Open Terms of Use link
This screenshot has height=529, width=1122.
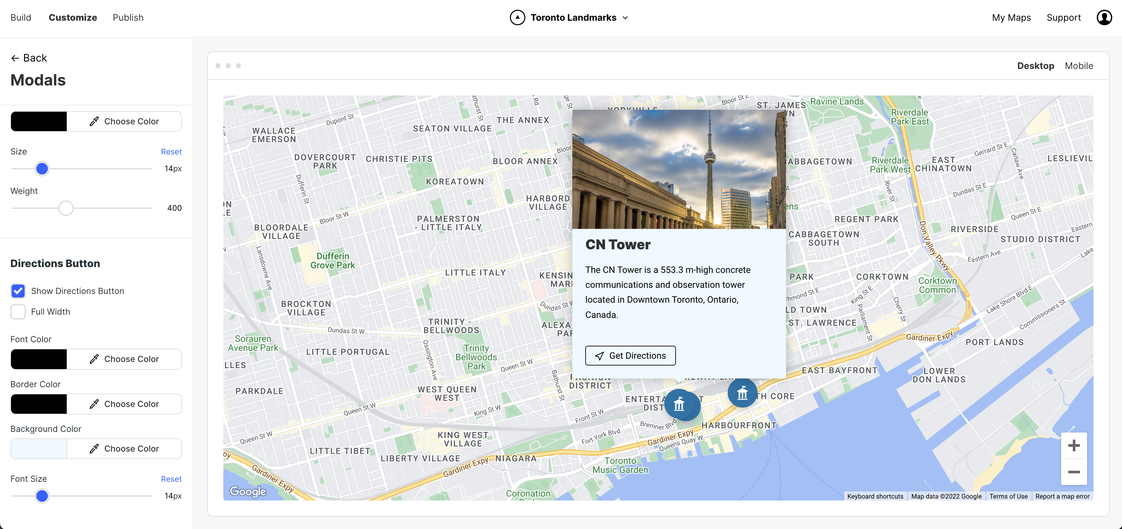pos(1008,496)
